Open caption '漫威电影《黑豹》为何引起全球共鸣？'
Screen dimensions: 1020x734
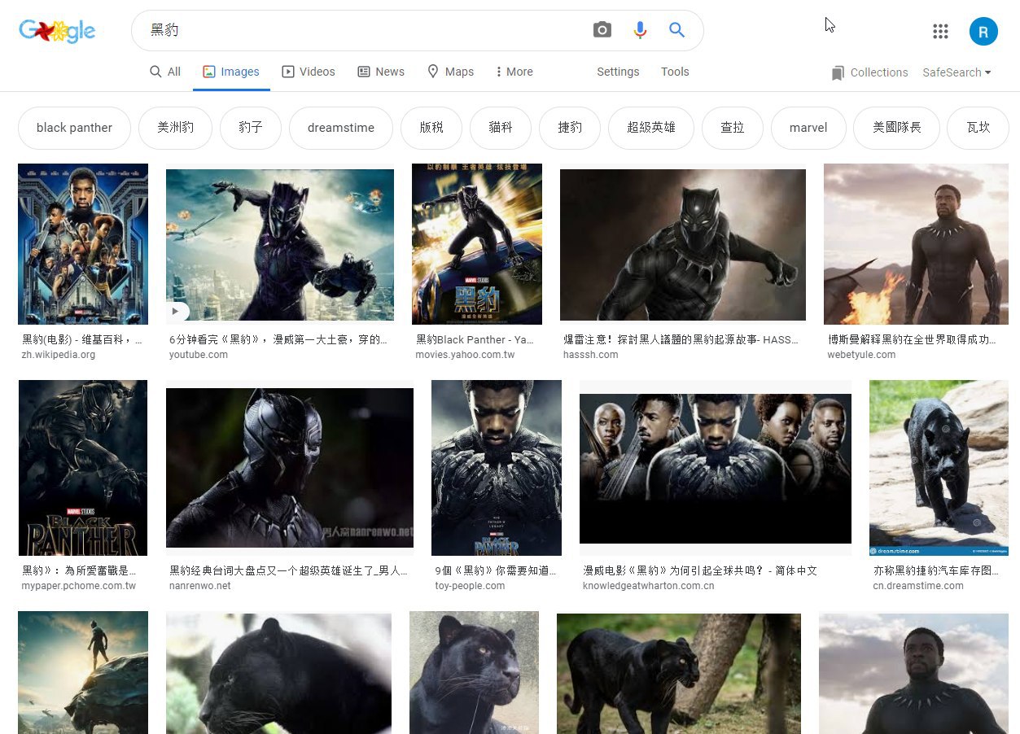(x=672, y=570)
